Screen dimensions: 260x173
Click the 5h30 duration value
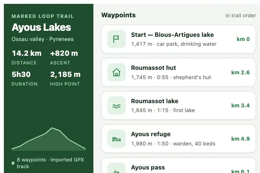(21, 74)
